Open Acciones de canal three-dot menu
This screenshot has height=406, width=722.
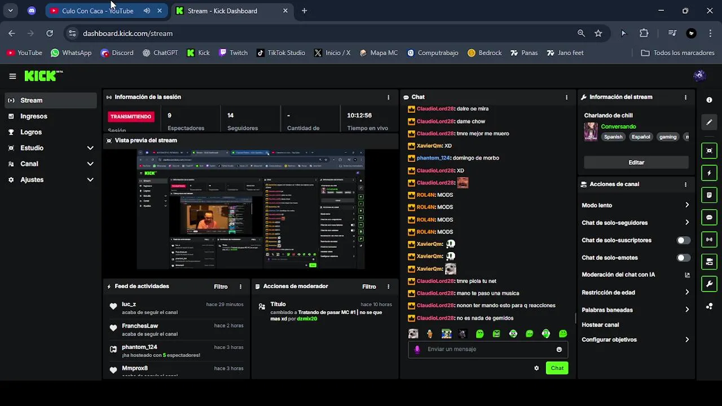pos(685,184)
